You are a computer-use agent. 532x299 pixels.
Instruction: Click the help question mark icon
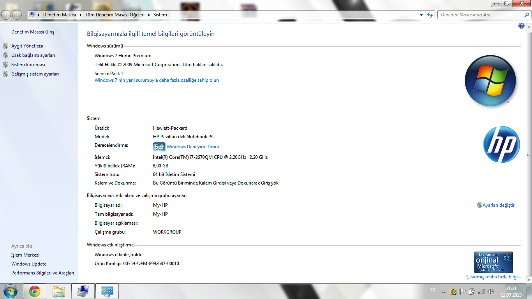521,26
